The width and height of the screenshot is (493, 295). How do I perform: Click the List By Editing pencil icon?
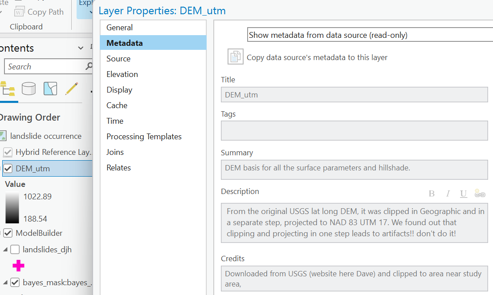[72, 89]
